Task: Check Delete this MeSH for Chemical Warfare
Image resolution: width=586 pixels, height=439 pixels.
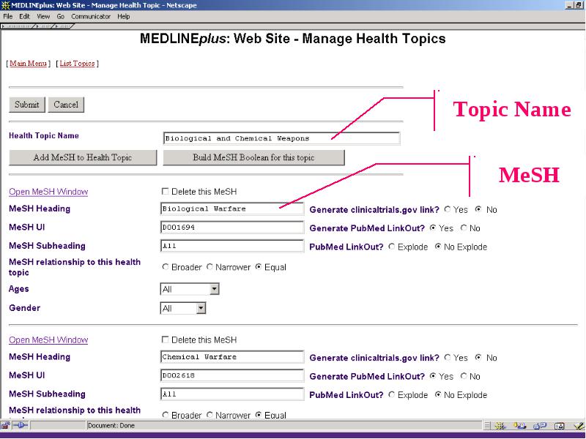Action: tap(165, 339)
